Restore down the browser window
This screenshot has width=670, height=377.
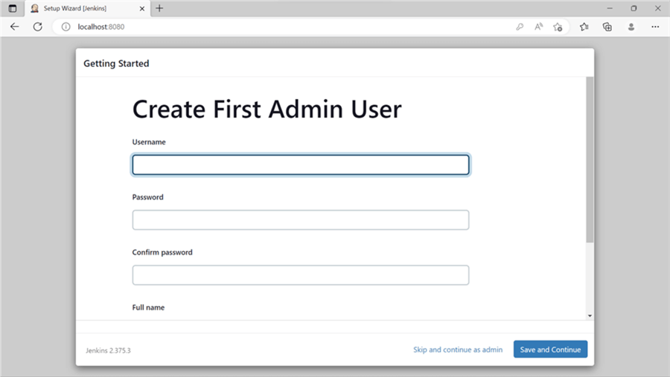[634, 8]
